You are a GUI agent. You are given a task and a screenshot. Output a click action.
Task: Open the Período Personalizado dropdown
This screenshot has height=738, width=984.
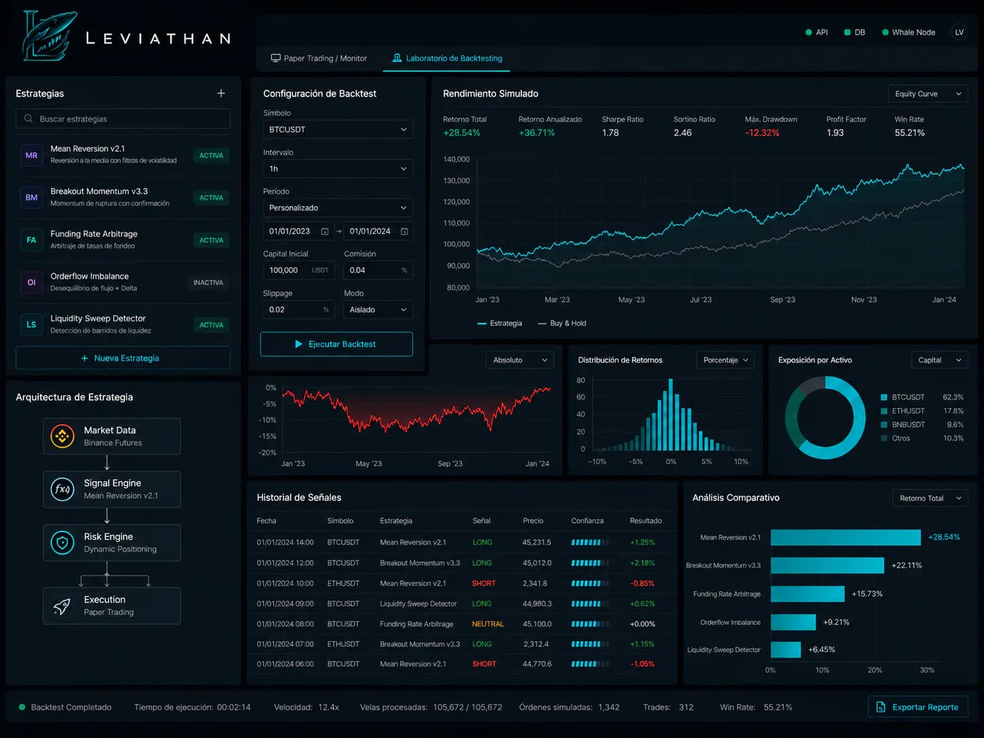[x=338, y=208]
